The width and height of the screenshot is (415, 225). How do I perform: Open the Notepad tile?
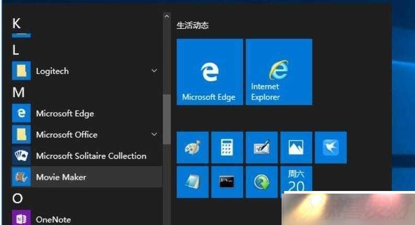(x=193, y=182)
